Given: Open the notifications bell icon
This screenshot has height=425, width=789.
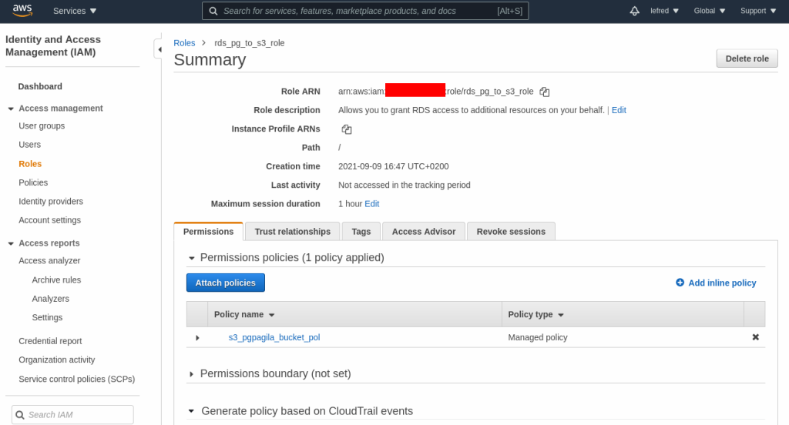Looking at the screenshot, I should click(634, 11).
